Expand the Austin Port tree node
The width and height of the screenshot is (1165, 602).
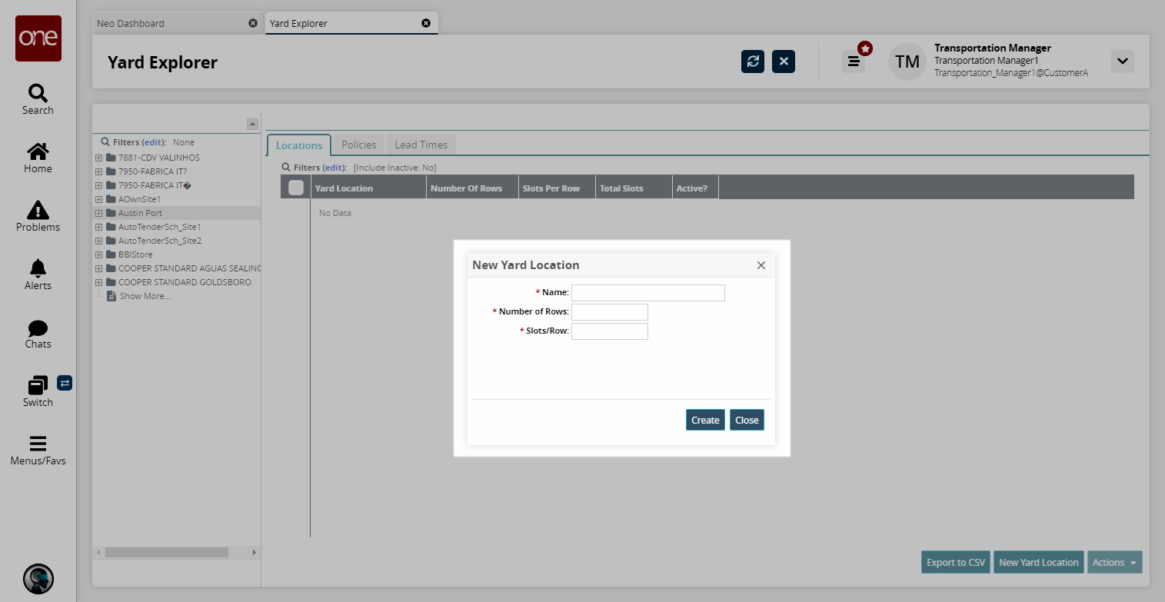coord(98,213)
